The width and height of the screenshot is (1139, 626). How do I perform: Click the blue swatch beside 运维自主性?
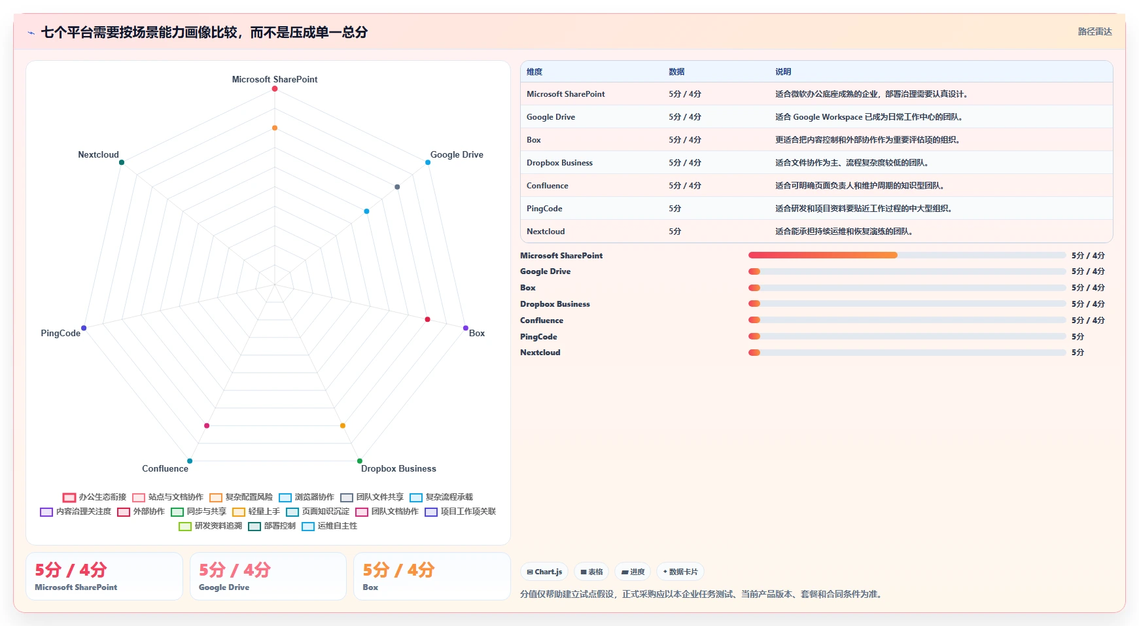click(x=308, y=527)
